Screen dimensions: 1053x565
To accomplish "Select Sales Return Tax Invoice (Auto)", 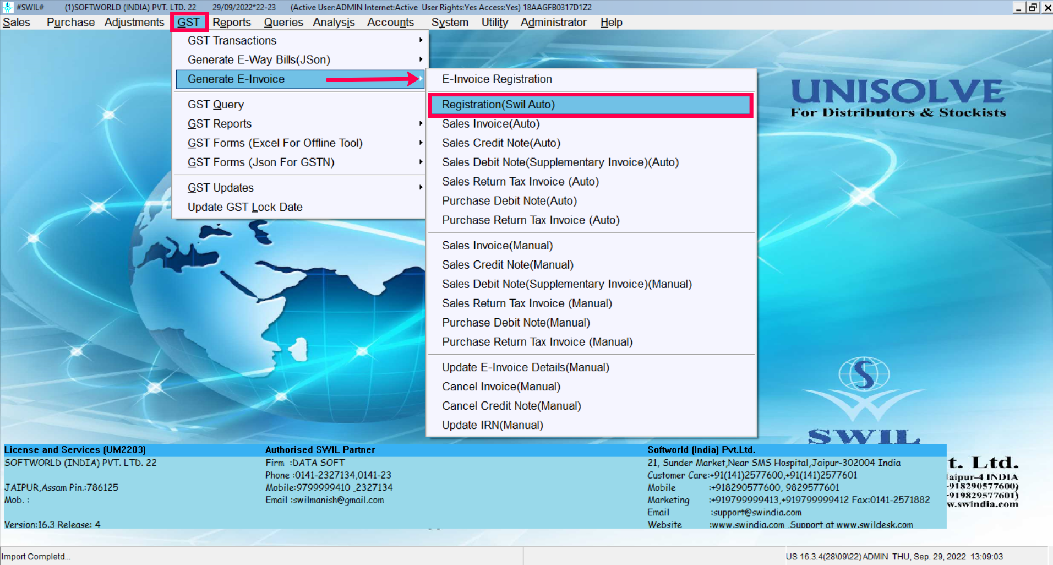I will 591,181.
